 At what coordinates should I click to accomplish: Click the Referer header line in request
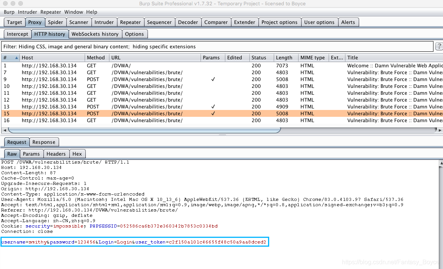click(x=90, y=210)
